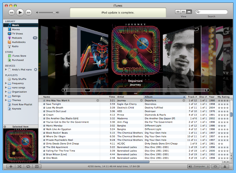Select Podcasts in the library
This screenshot has width=236, height=173.
17,38
